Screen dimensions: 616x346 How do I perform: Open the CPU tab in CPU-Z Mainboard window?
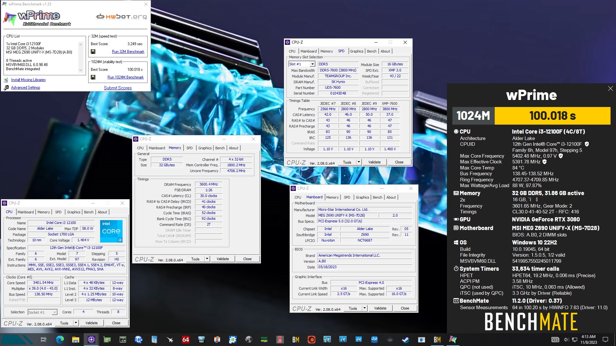click(x=298, y=197)
